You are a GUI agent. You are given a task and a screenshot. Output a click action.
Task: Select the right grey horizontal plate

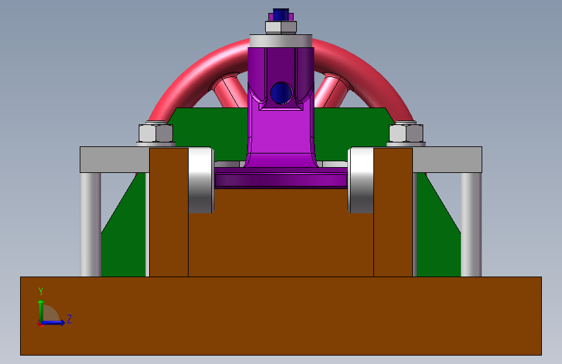point(447,159)
